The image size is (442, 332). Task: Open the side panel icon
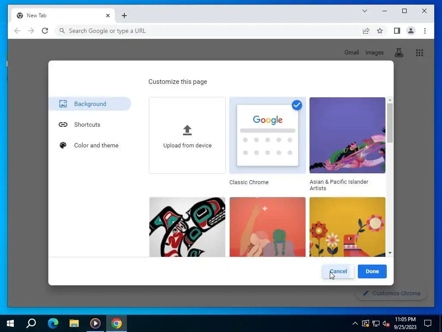(397, 31)
